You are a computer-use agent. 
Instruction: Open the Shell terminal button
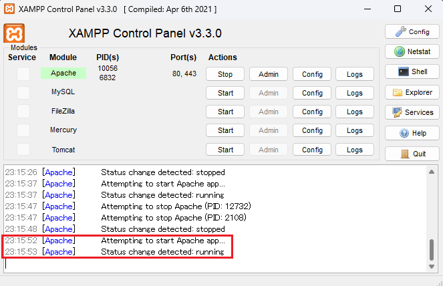pyautogui.click(x=412, y=71)
